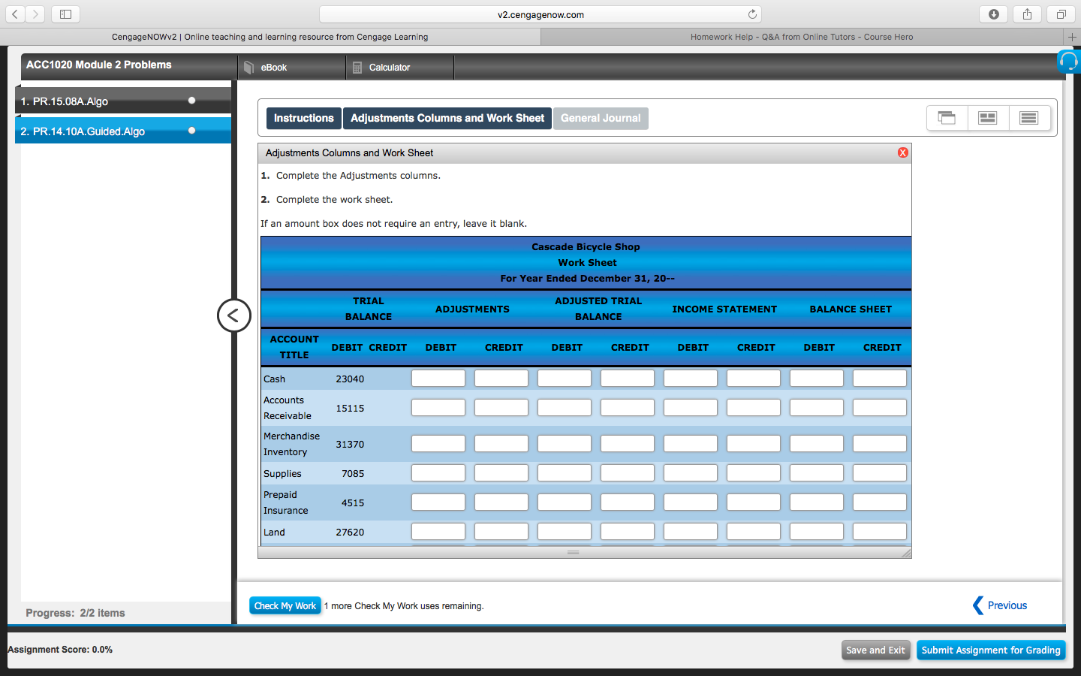Go back with Safari's back arrow

click(x=15, y=14)
